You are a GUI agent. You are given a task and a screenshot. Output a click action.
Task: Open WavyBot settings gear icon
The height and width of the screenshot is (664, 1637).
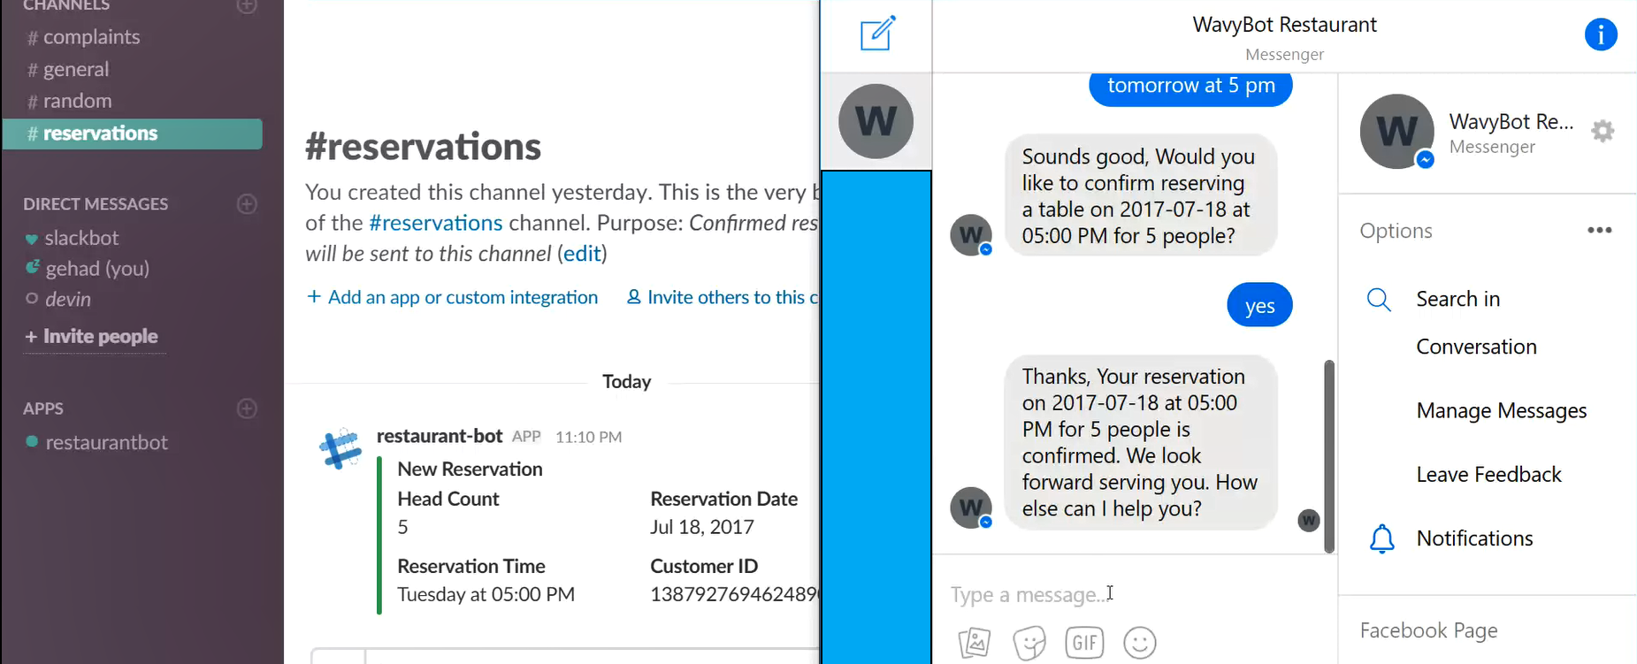pos(1603,132)
